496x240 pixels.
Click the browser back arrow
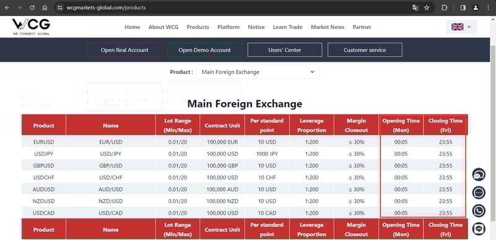click(7, 7)
